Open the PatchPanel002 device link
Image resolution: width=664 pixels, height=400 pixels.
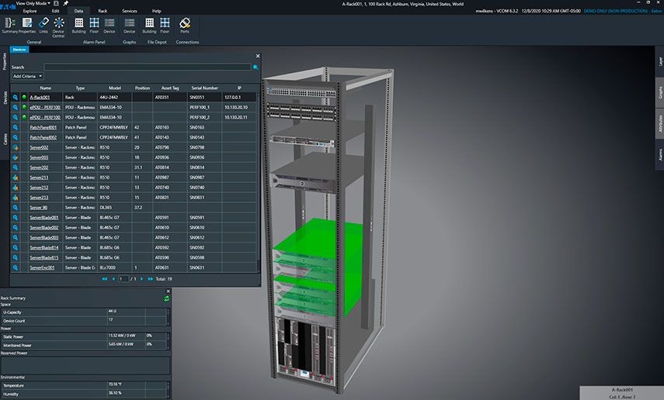43,137
